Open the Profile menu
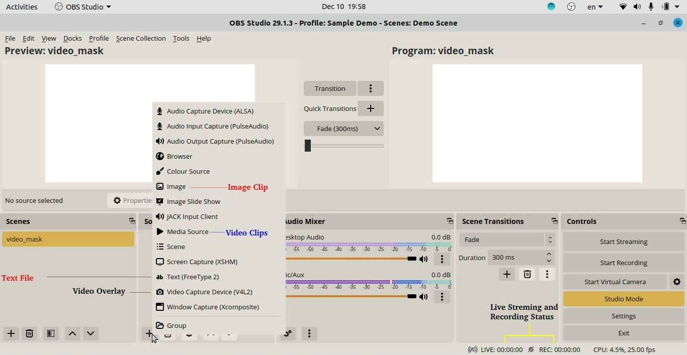Screen dimensions: 687x355 click(x=99, y=38)
